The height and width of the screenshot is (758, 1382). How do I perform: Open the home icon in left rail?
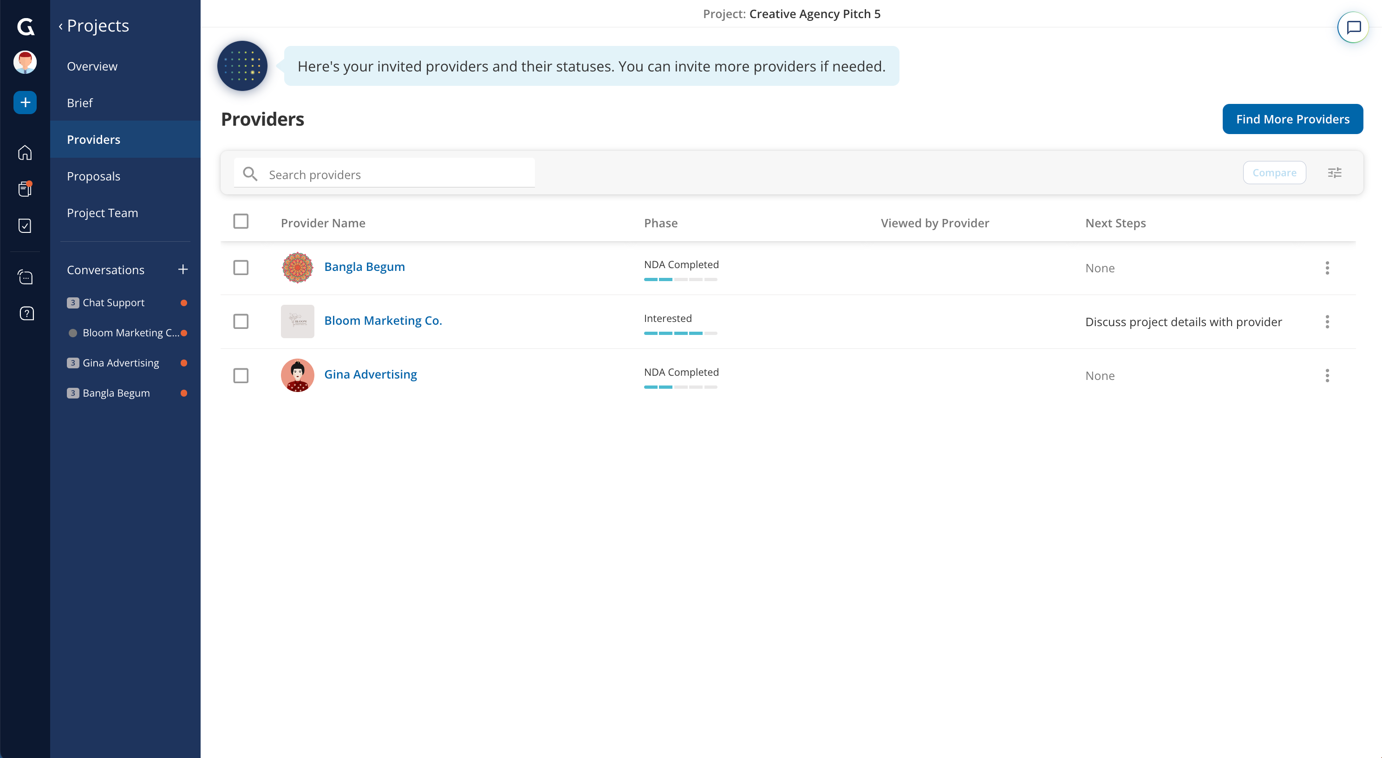25,153
